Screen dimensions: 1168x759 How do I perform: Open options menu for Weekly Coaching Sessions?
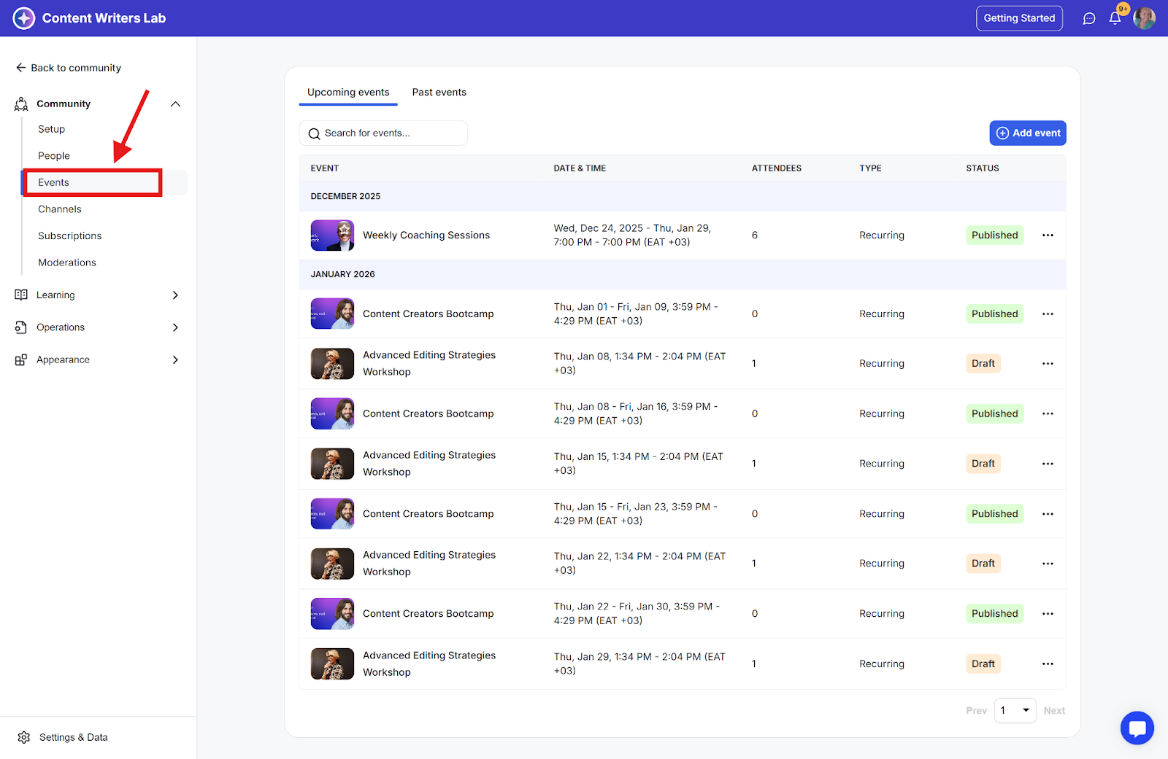pyautogui.click(x=1048, y=236)
